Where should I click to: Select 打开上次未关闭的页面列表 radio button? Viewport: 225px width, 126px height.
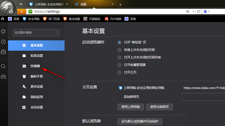(119, 57)
